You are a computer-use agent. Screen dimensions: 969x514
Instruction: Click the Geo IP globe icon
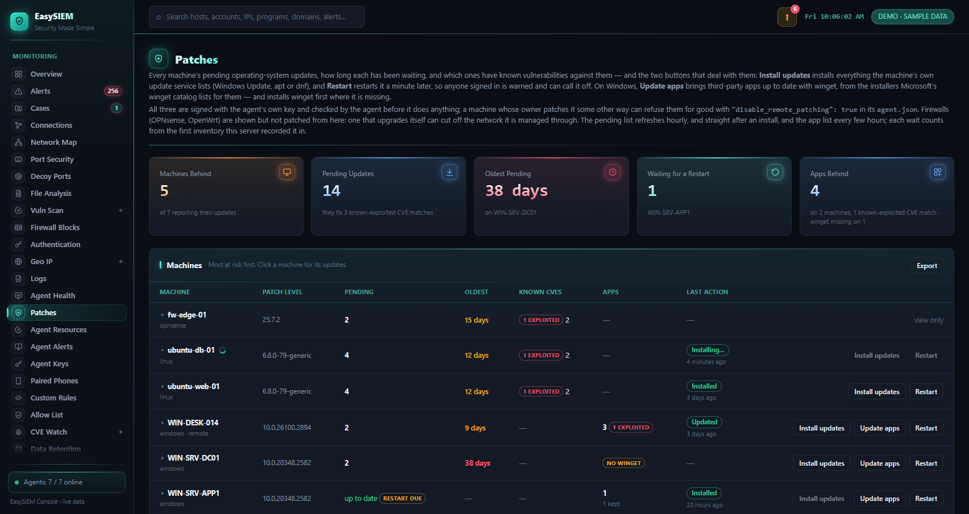click(x=19, y=262)
